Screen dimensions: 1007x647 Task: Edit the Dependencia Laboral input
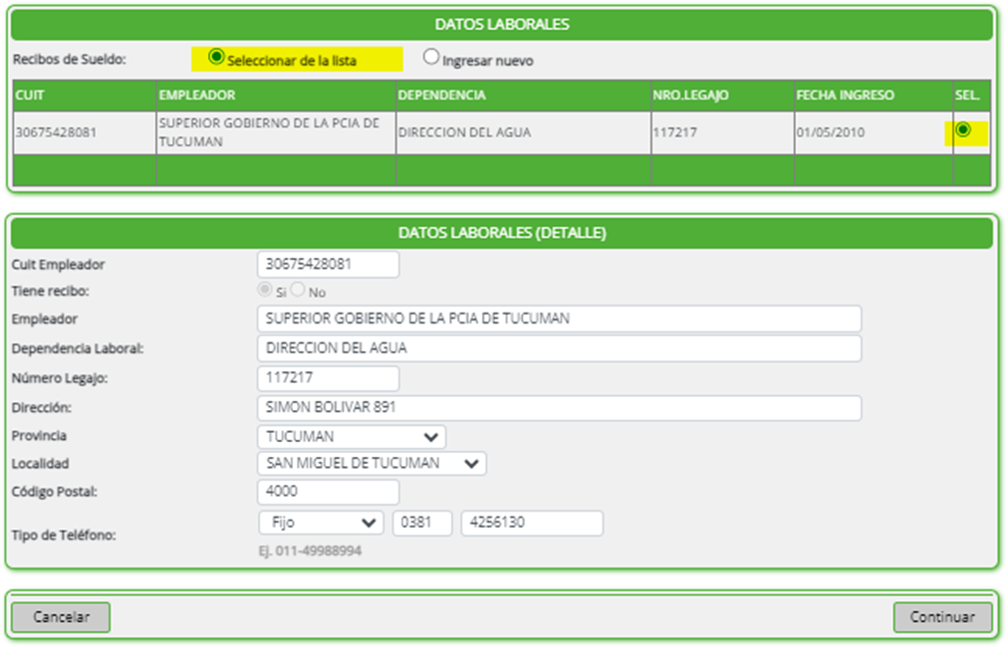click(558, 349)
